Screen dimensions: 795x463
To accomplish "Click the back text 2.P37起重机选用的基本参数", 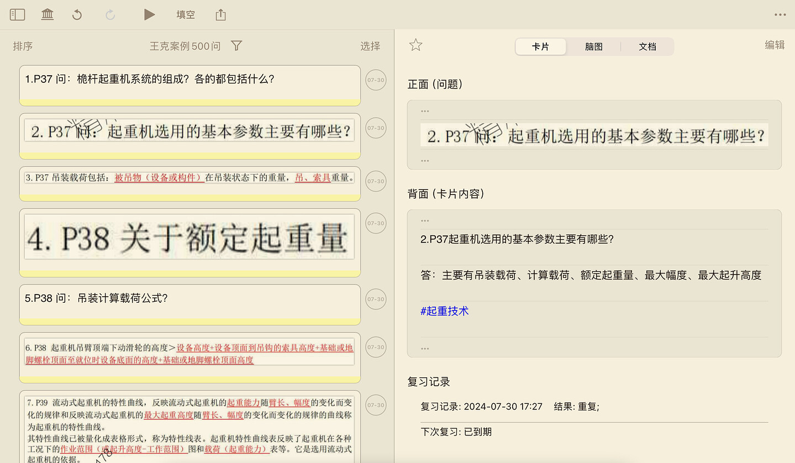I will pyautogui.click(x=517, y=239).
